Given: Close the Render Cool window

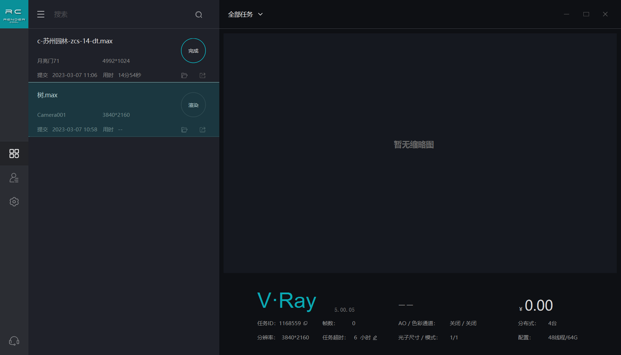Looking at the screenshot, I should (605, 14).
